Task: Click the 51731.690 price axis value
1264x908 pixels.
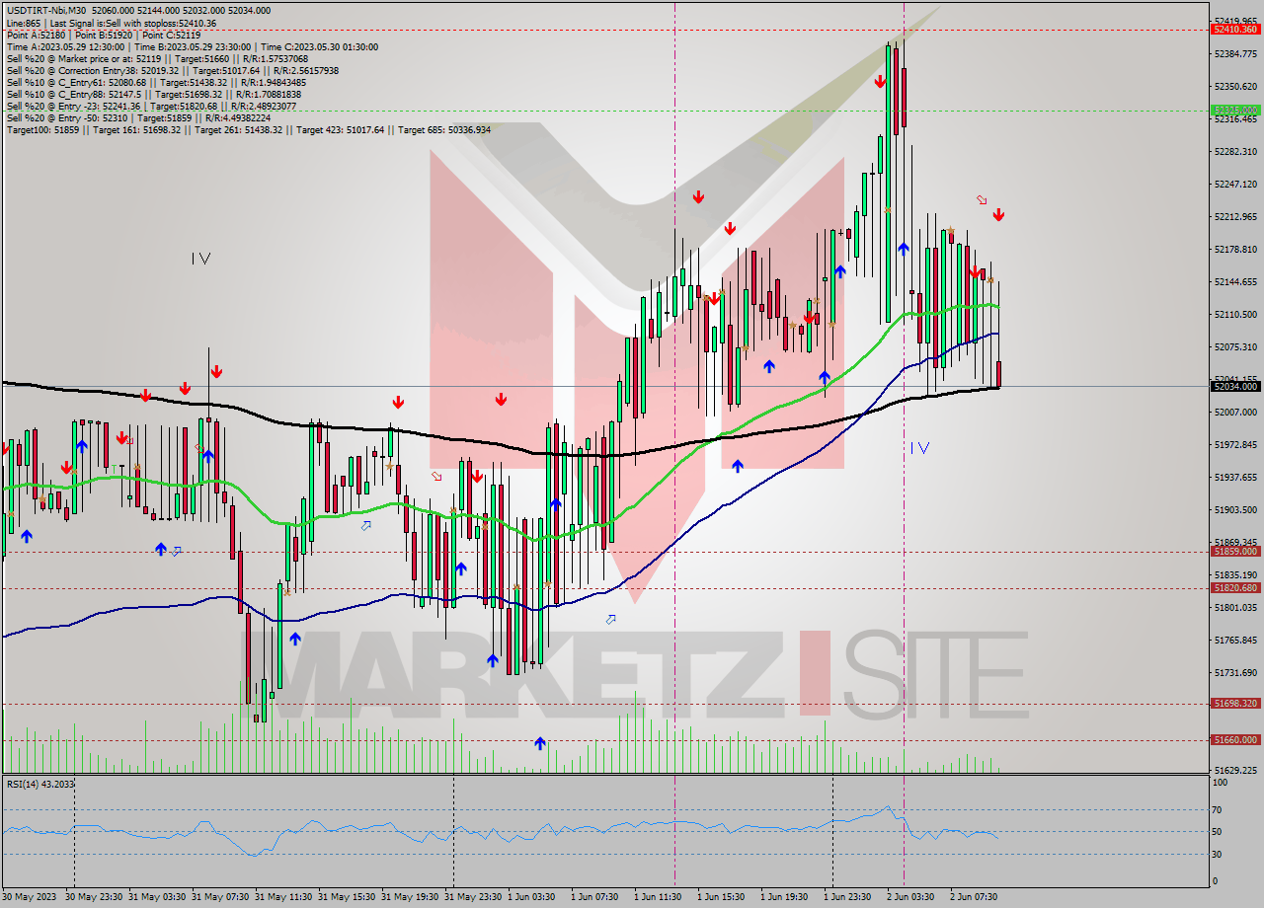Action: [x=1235, y=672]
